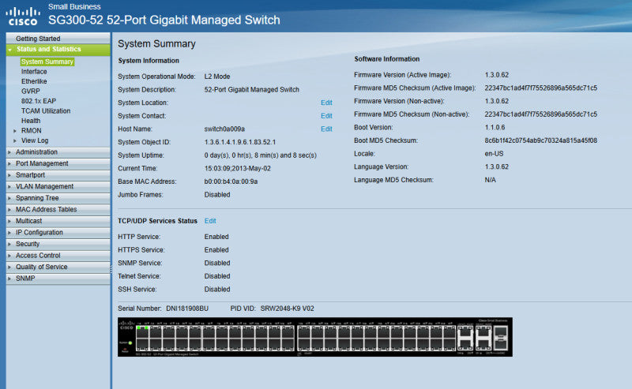632x389 pixels.
Task: Open Etherlike statistics page
Action: coord(34,81)
